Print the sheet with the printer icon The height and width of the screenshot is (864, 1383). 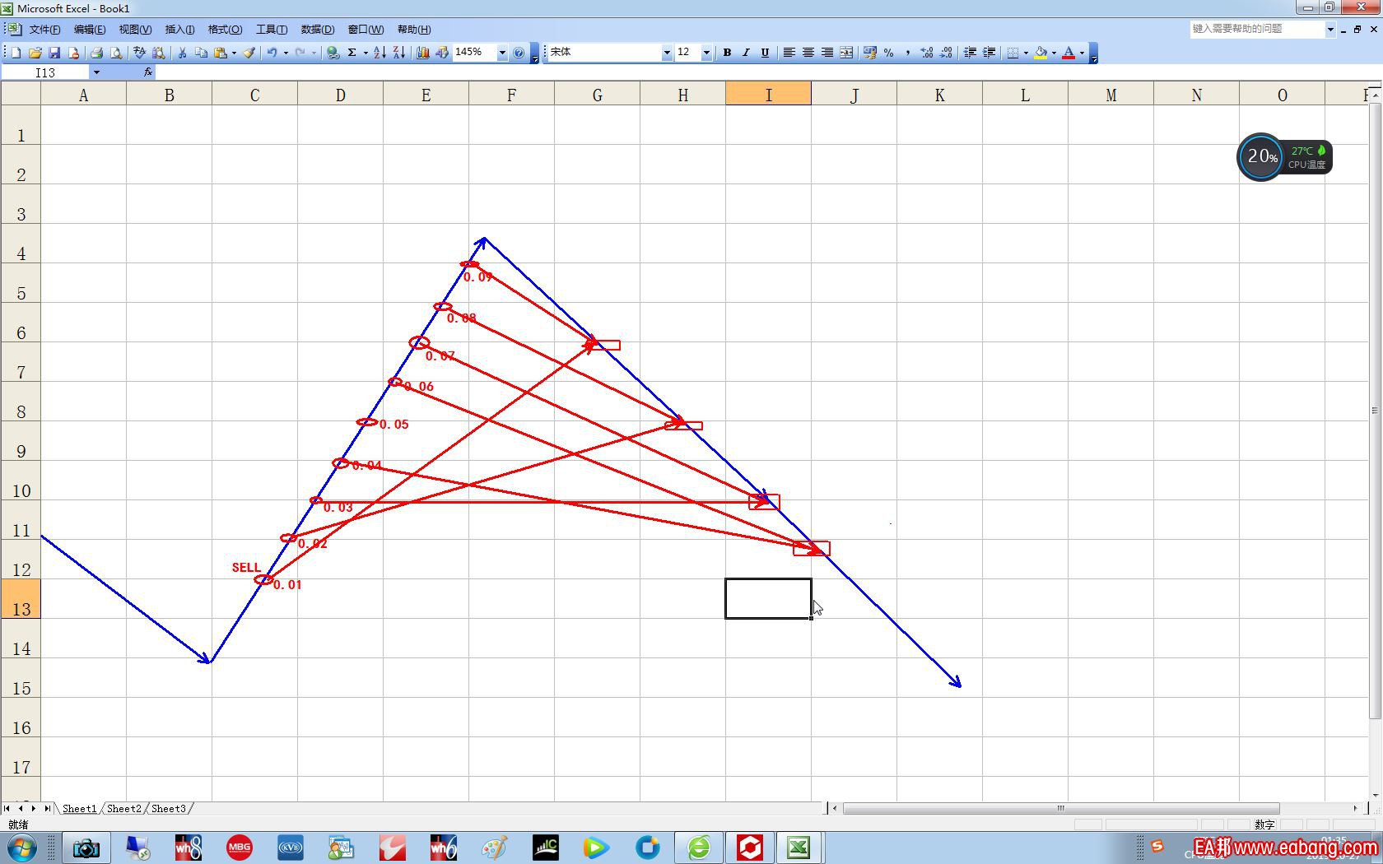pos(96,53)
